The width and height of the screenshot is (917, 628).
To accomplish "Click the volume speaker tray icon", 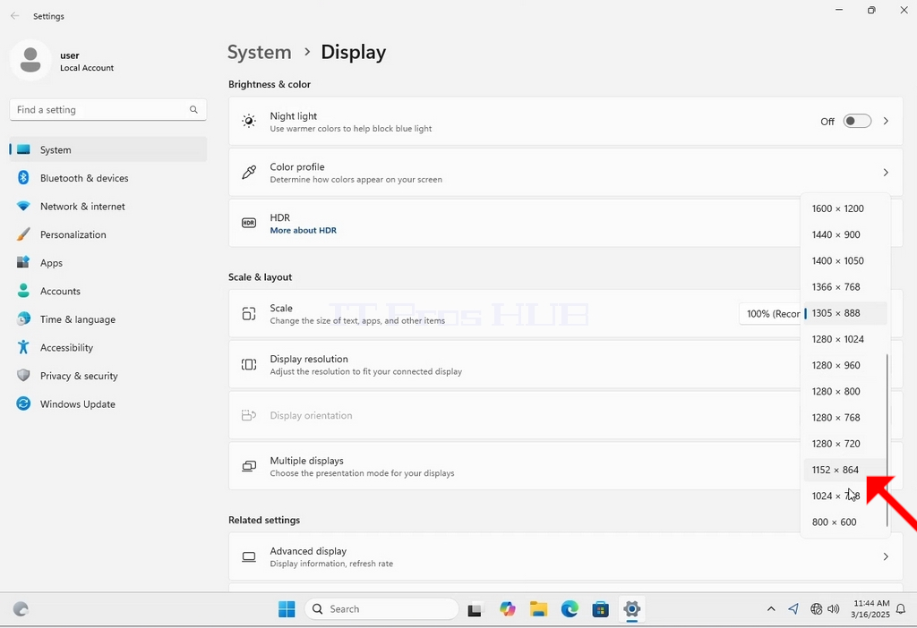I will coord(834,608).
